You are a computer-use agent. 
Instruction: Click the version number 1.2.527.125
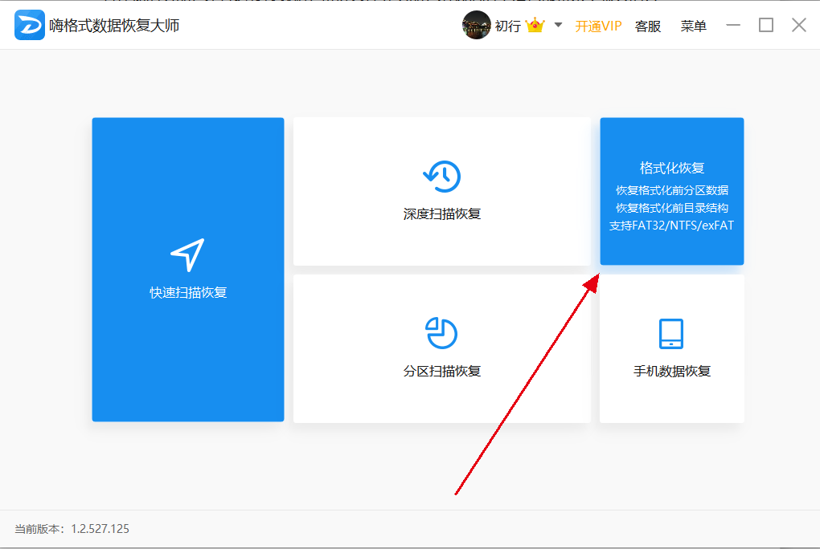(100, 529)
